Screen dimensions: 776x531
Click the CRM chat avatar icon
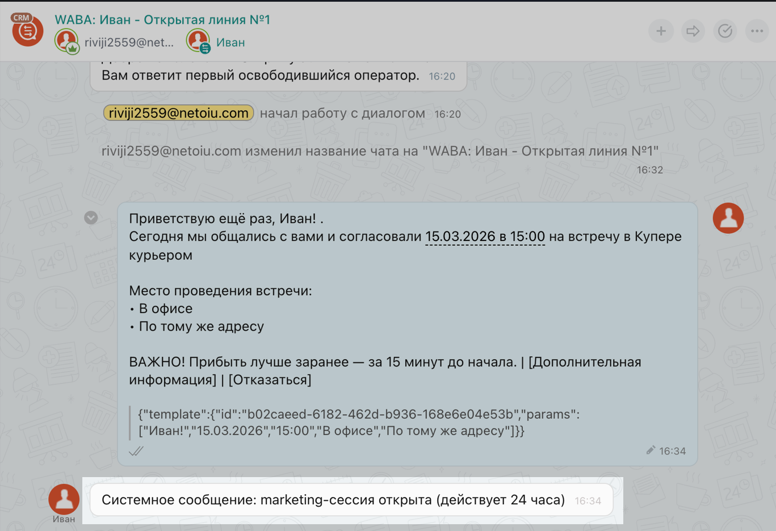(27, 31)
